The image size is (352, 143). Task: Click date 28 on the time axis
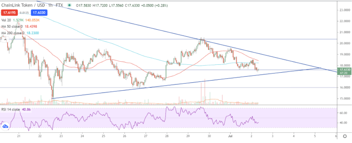tap(167, 136)
